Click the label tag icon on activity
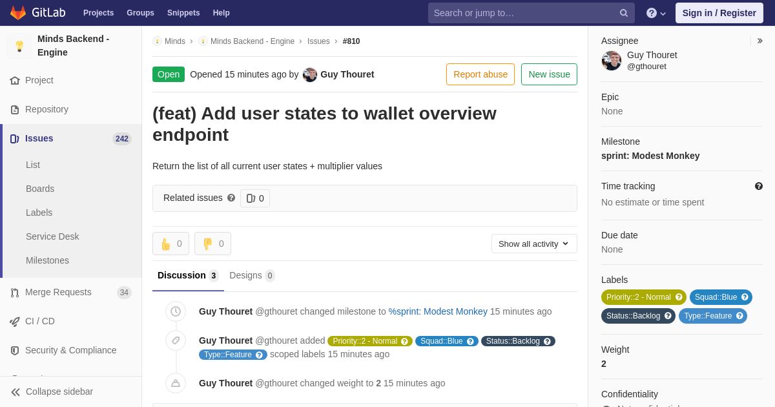775x407 pixels. tap(176, 341)
